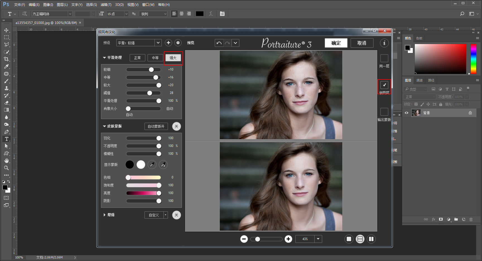Viewport: 482px width, 261px height.
Task: Toggle the Output Mask checkbox
Action: tap(384, 112)
